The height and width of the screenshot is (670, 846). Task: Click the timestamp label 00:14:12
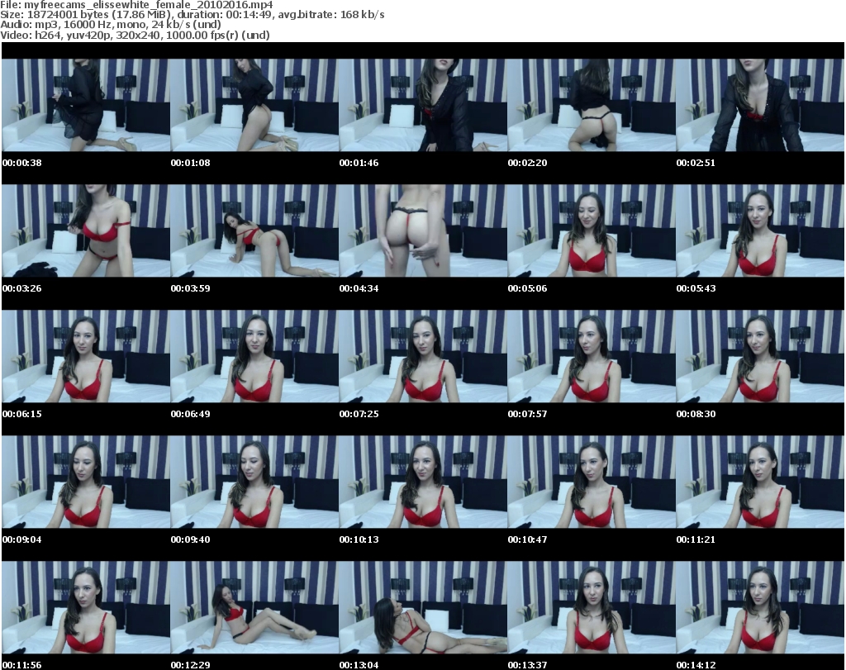click(696, 665)
